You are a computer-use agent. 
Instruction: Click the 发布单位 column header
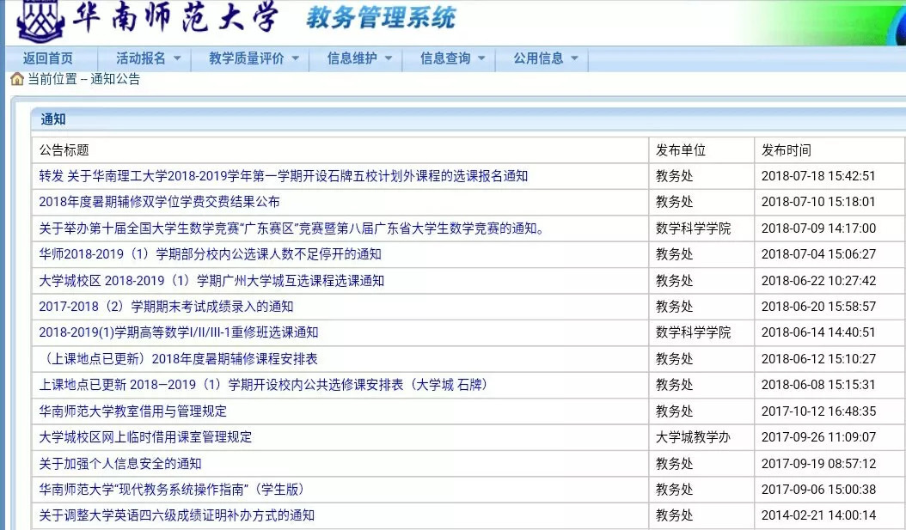click(x=681, y=150)
